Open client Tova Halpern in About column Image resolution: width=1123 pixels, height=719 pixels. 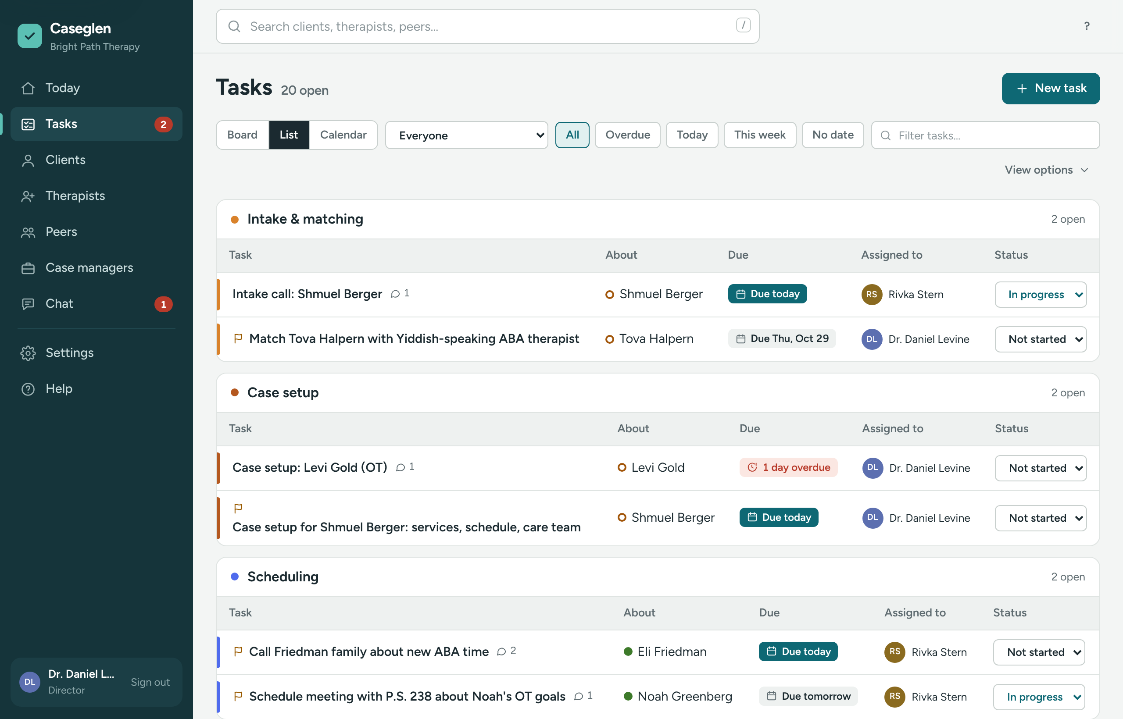point(656,339)
